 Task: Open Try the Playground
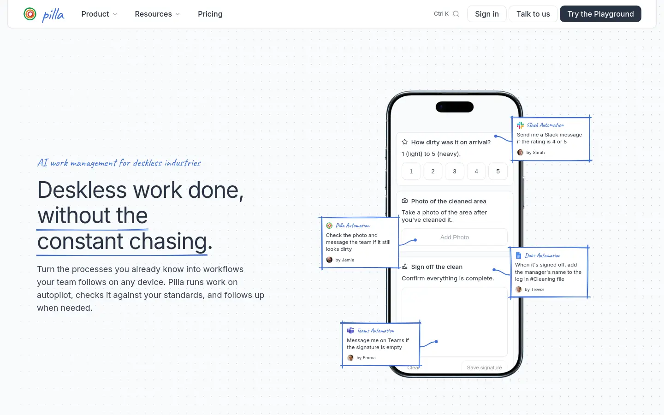click(600, 14)
